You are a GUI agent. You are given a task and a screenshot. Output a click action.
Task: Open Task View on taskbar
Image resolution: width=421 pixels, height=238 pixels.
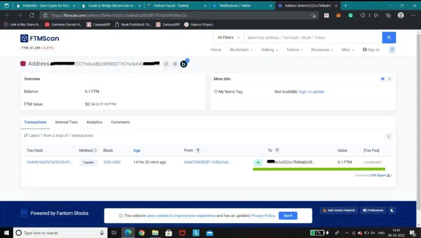[x=114, y=233]
